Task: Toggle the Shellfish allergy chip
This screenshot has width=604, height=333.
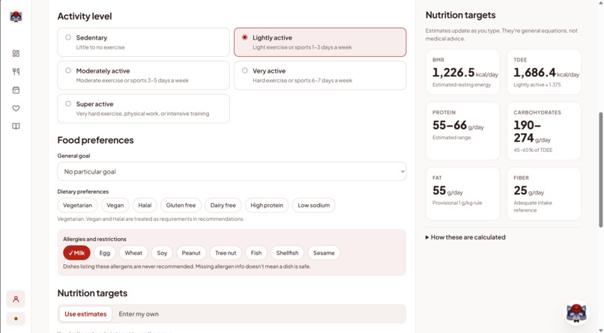Action: pyautogui.click(x=287, y=253)
